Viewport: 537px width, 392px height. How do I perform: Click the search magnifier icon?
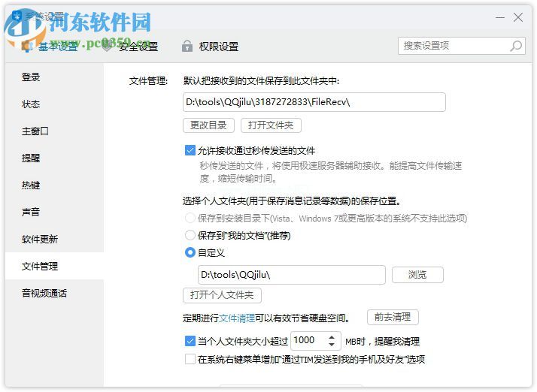pyautogui.click(x=516, y=46)
